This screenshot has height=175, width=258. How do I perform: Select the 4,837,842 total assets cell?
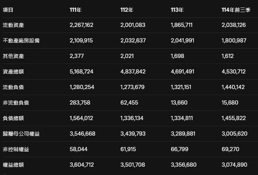[133, 72]
